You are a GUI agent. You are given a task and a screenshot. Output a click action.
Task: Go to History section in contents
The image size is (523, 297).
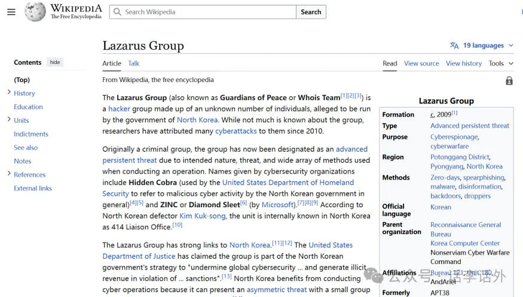click(25, 93)
